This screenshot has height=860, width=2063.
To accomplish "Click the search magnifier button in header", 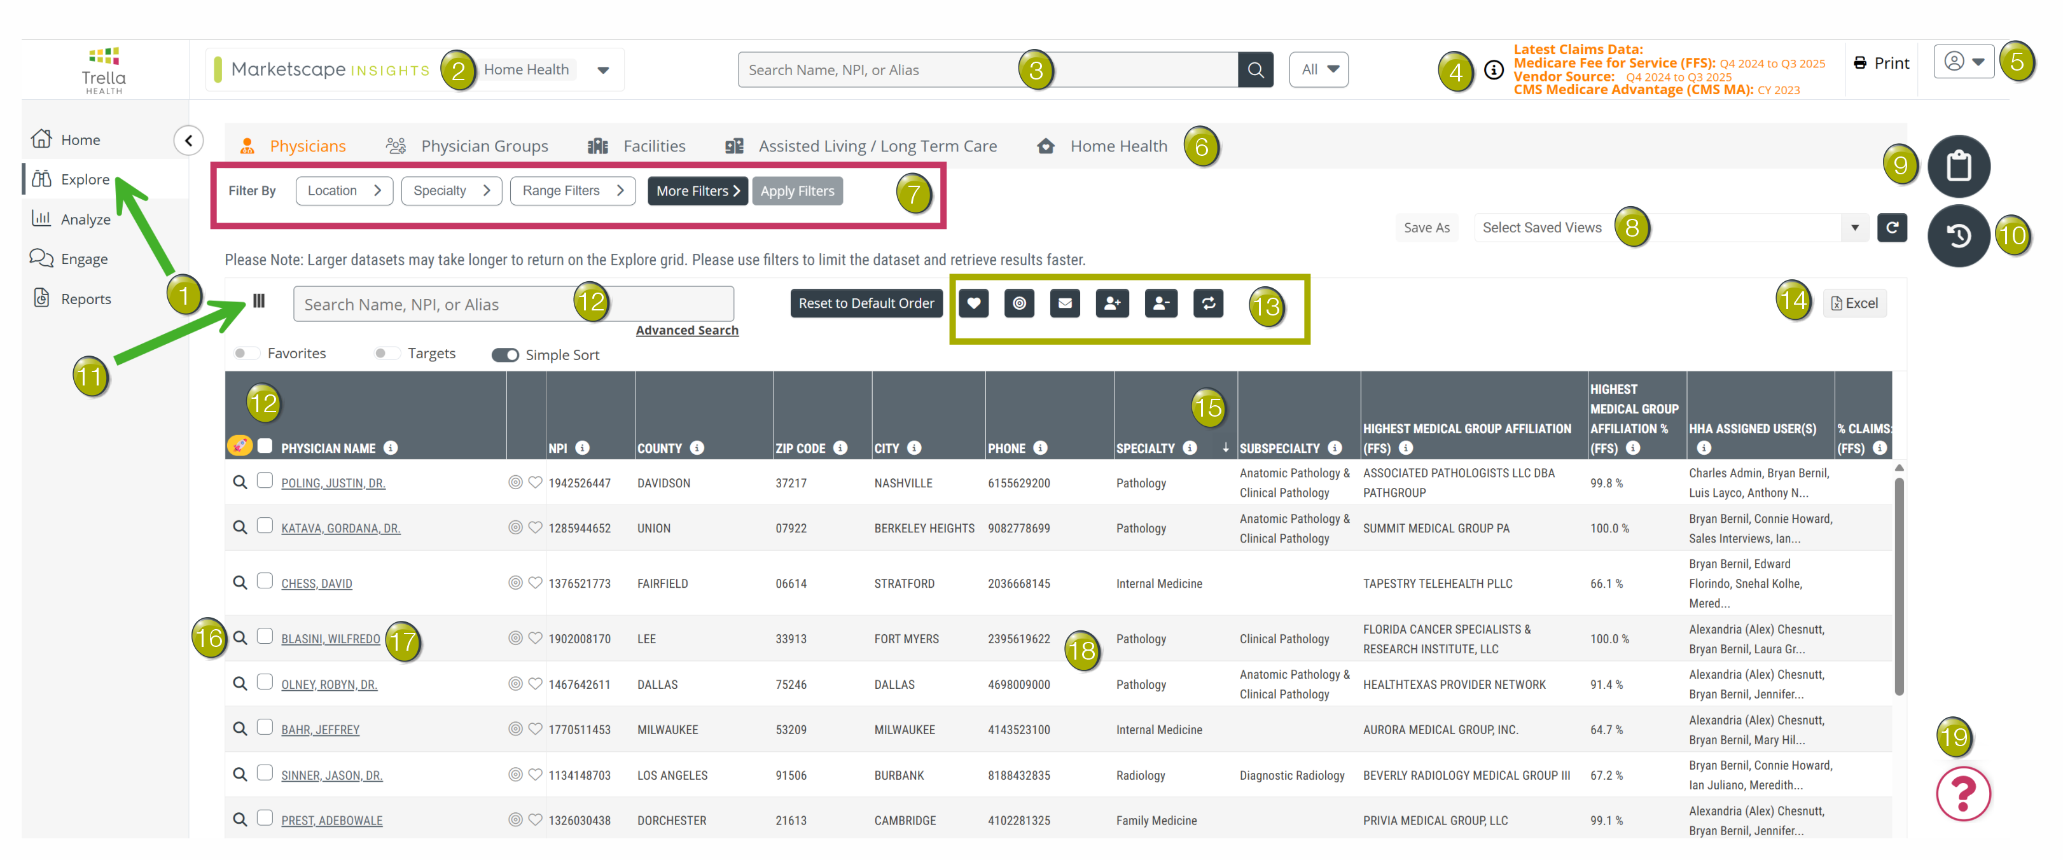I will click(1255, 70).
